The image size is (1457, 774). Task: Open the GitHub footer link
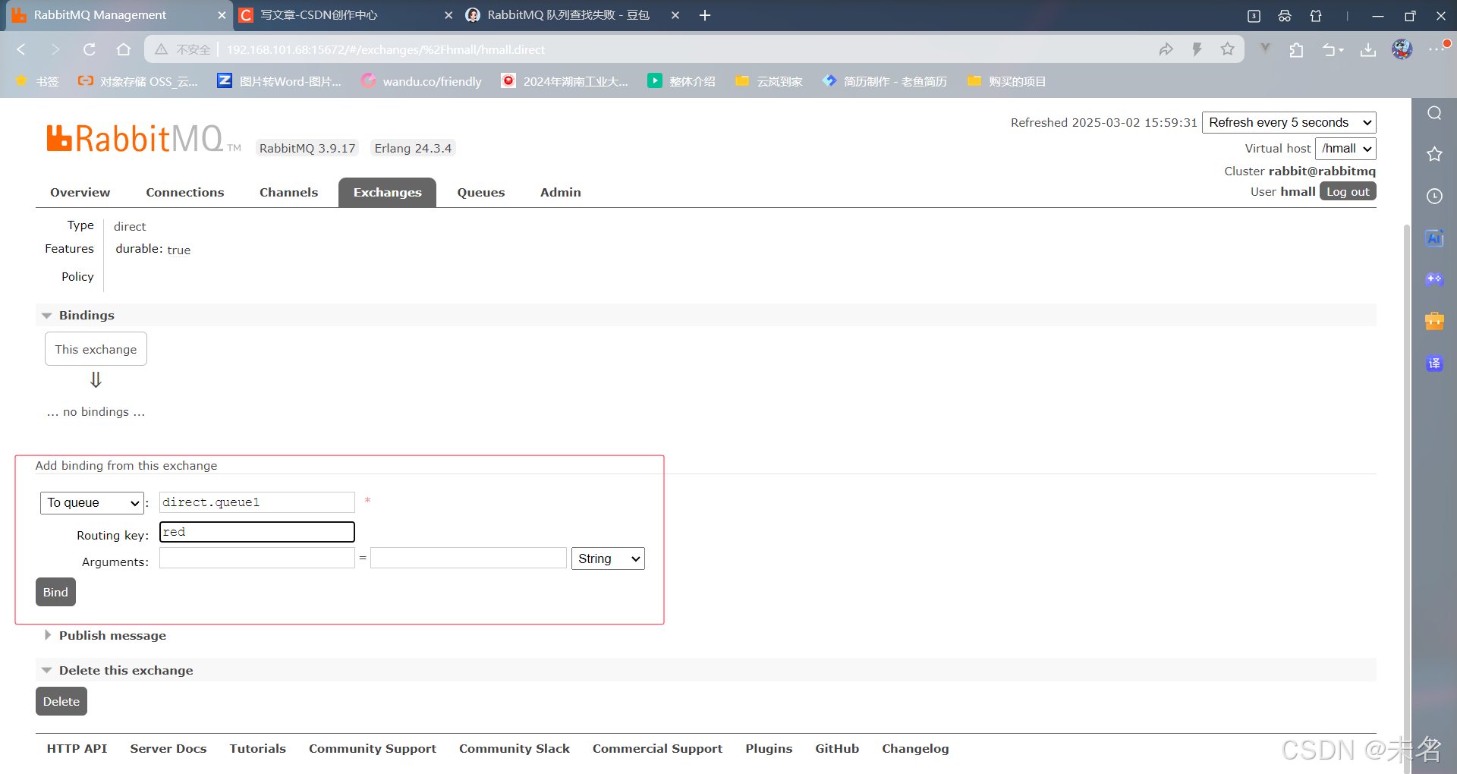(837, 748)
